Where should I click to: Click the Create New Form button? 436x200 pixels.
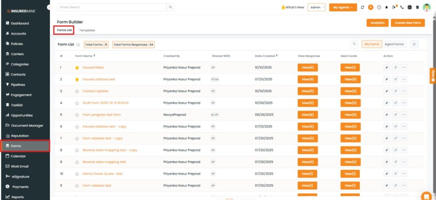tap(407, 23)
